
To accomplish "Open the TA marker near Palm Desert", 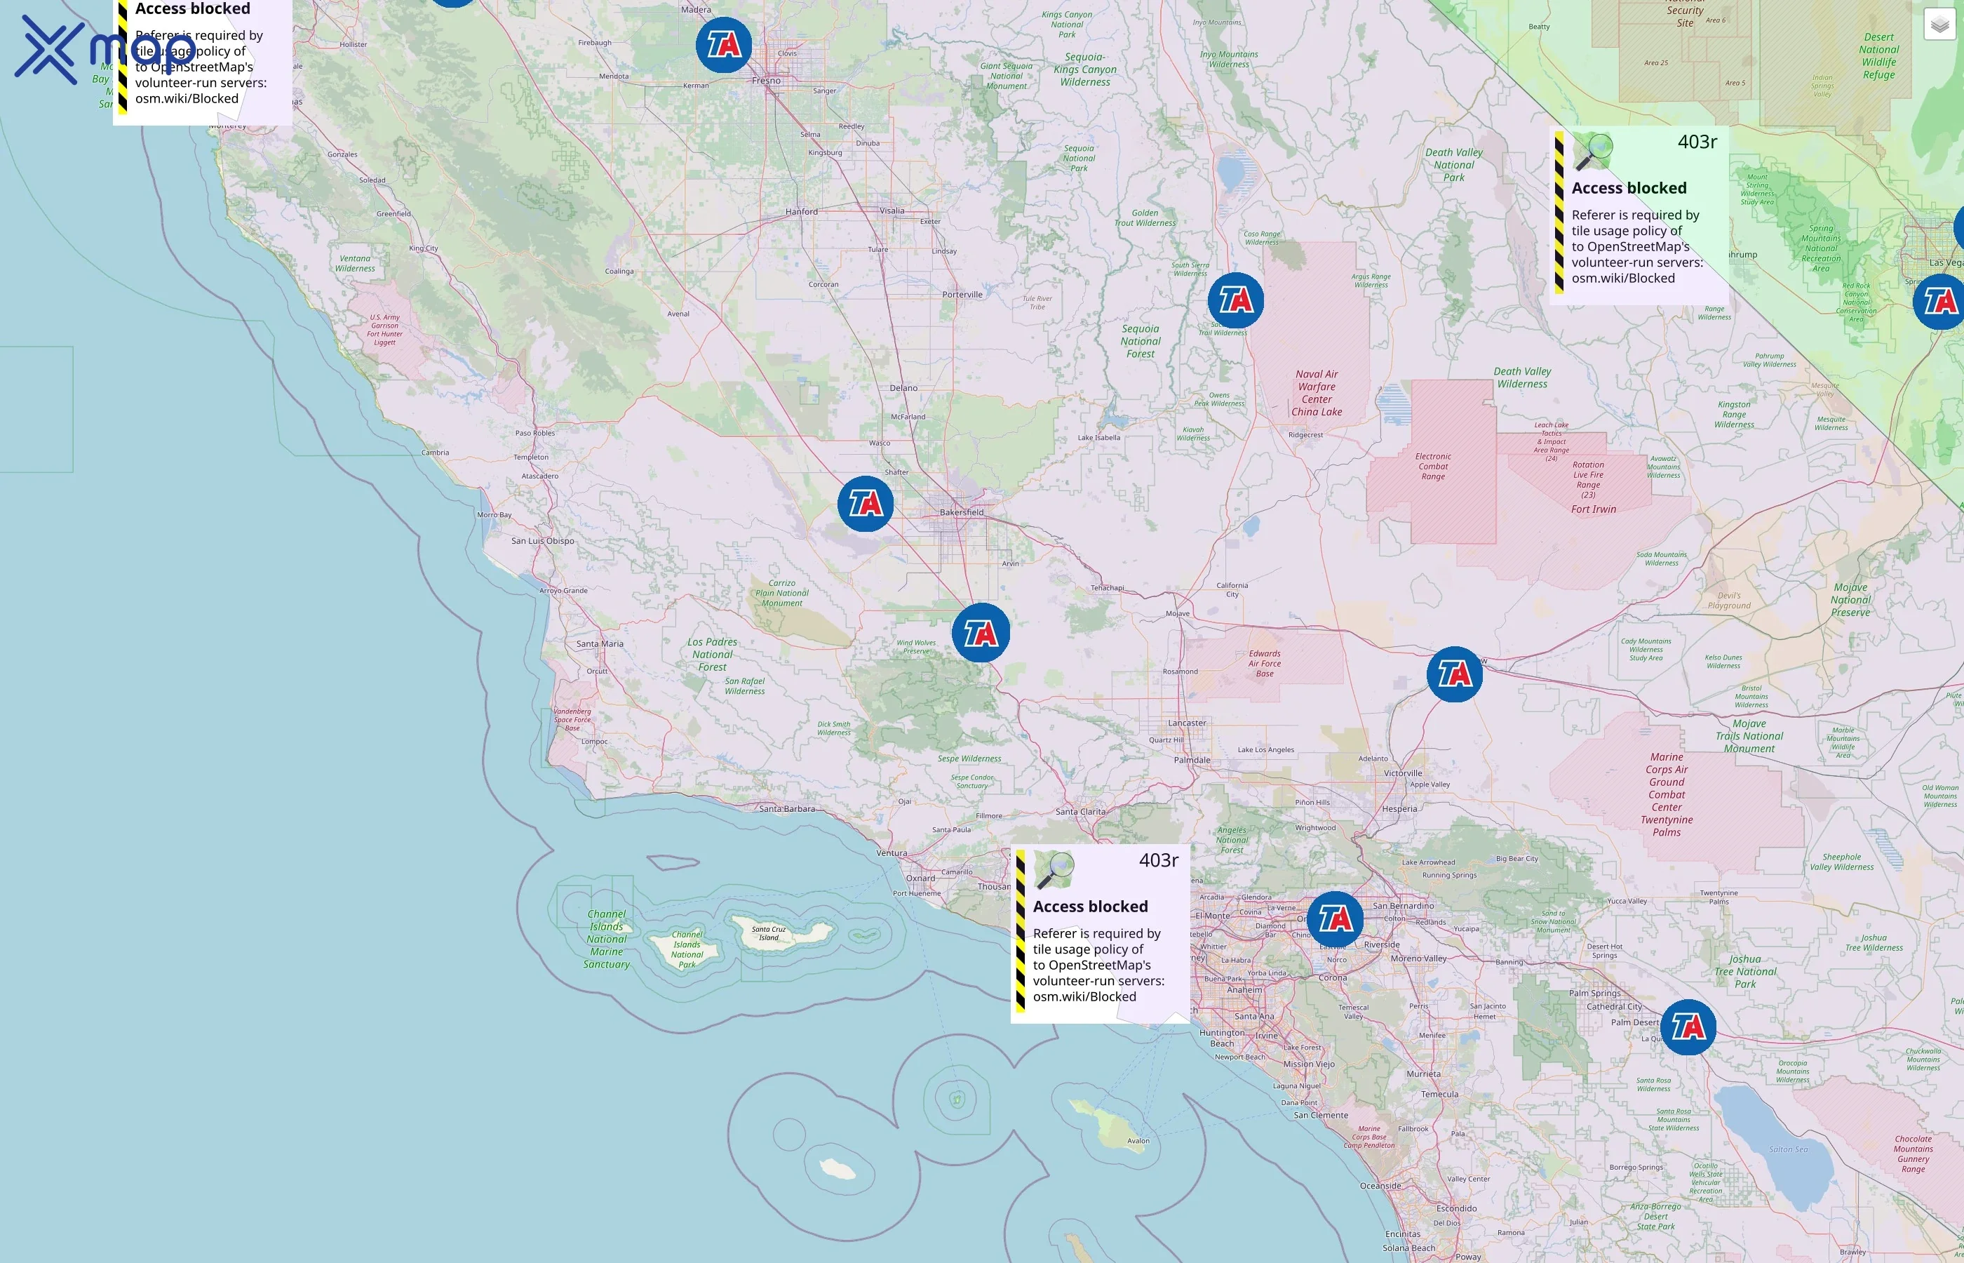I will tap(1688, 1027).
